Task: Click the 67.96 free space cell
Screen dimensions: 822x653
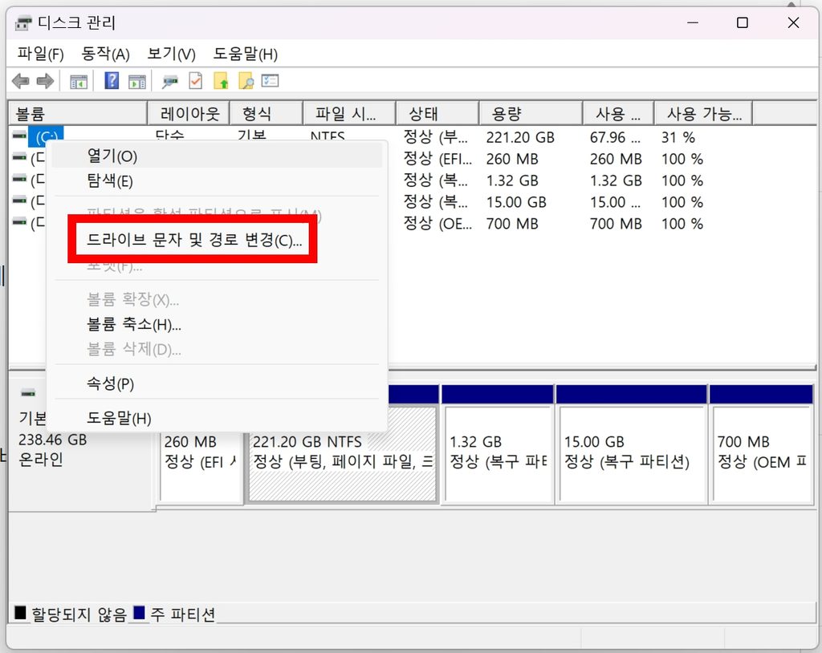Action: click(615, 137)
